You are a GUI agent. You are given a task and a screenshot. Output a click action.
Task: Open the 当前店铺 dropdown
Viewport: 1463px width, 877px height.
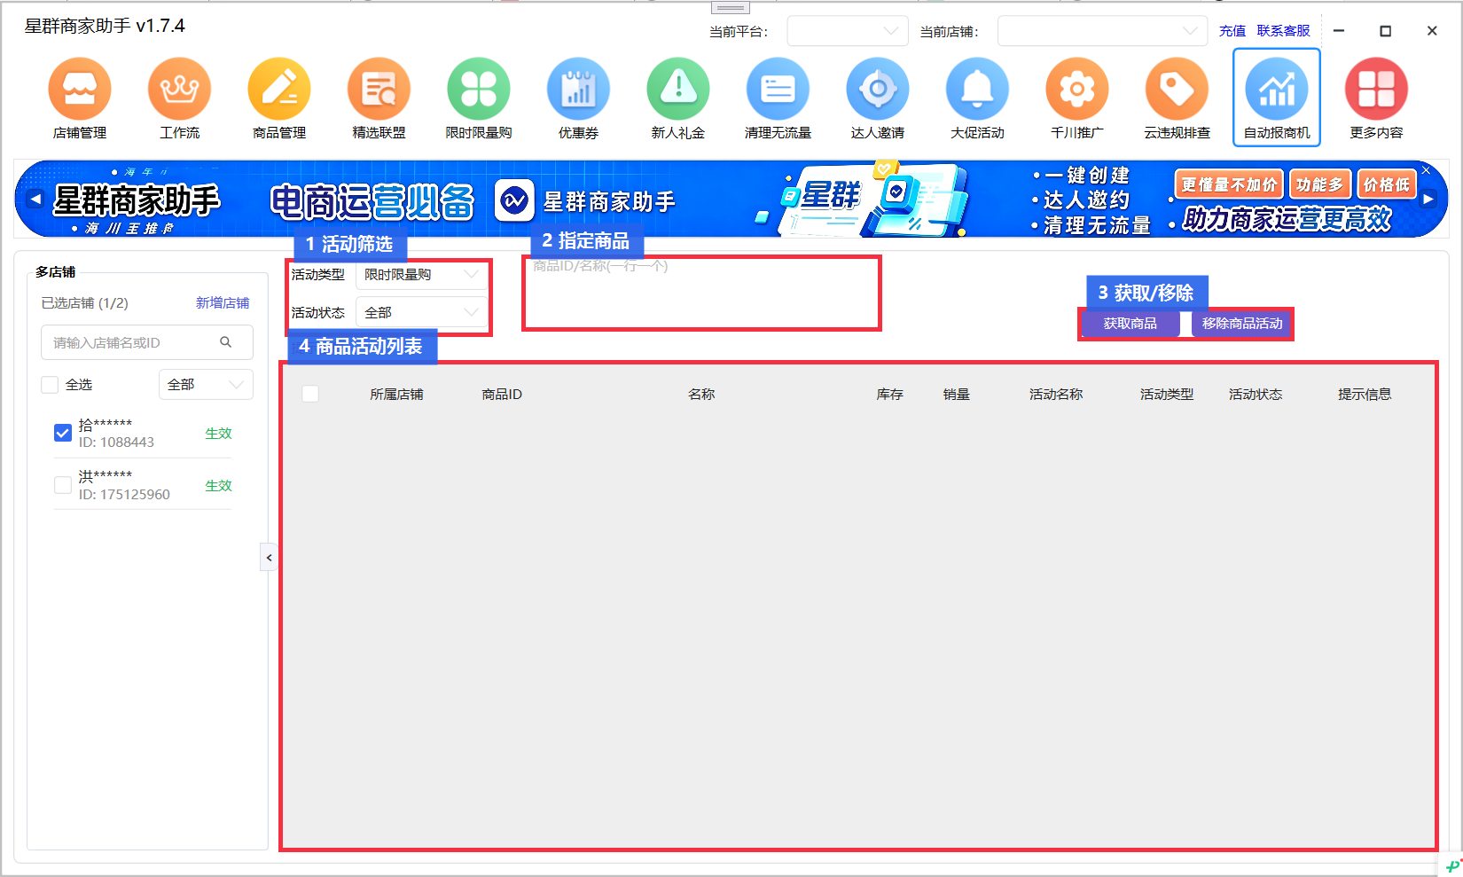pyautogui.click(x=1102, y=31)
